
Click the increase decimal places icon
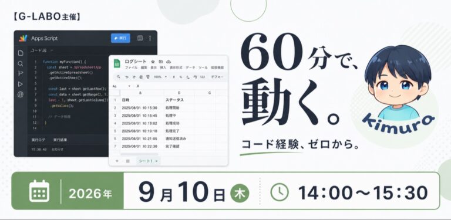[195, 77]
